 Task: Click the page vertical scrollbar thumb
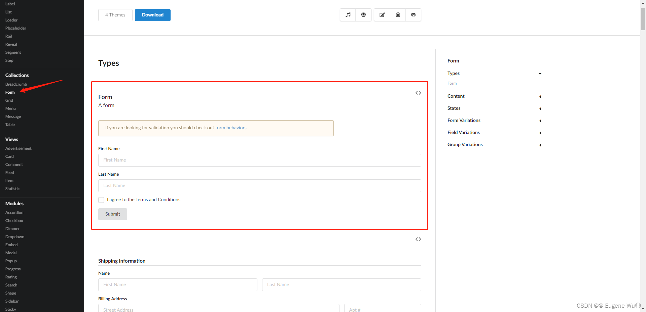coord(643,19)
